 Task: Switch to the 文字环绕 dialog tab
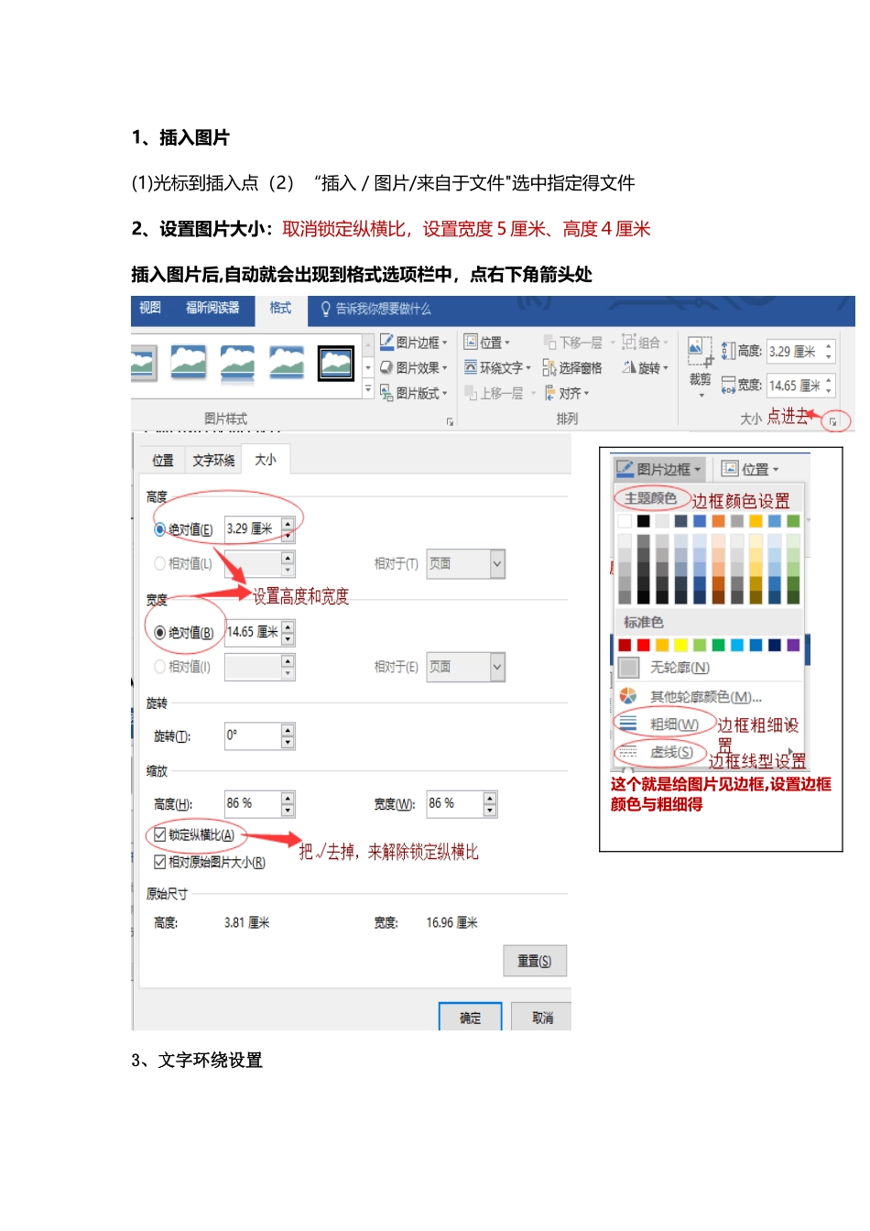point(213,461)
